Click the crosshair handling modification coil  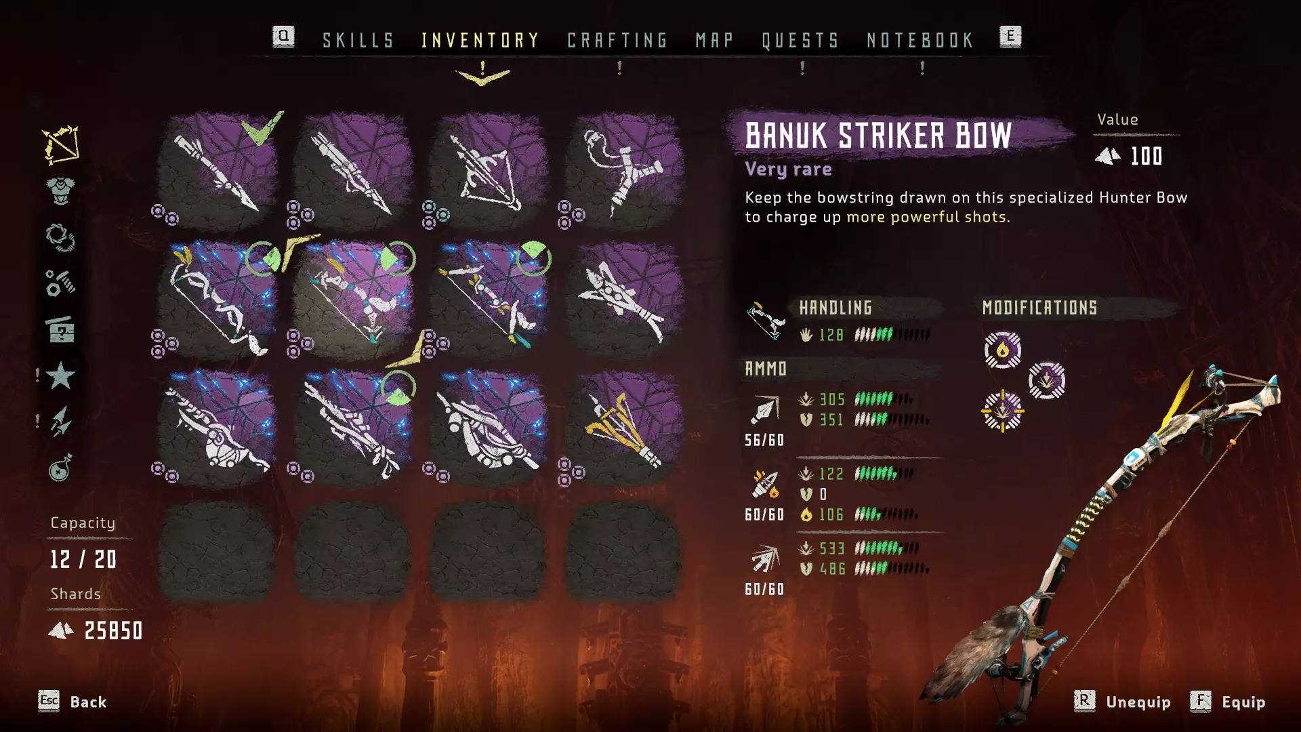click(1003, 411)
